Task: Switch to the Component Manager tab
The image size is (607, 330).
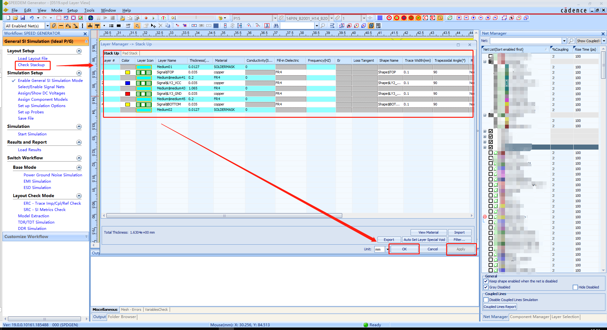Action: 530,317
